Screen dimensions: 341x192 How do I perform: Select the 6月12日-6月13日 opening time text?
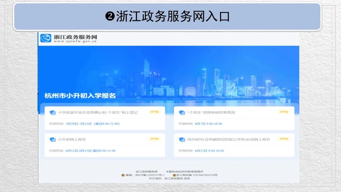(91, 151)
